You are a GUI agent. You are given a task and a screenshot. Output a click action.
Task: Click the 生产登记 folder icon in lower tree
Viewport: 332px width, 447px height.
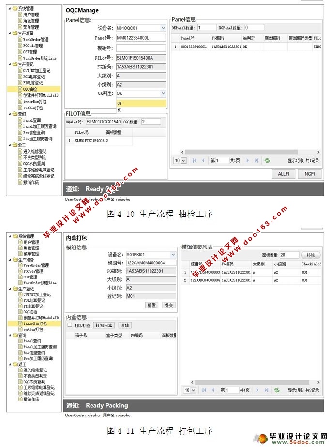15,289
